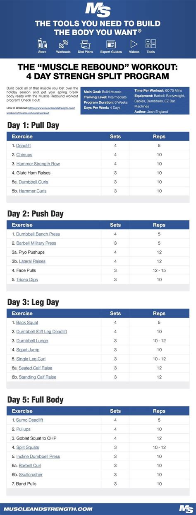Open the Workouts dumbbell icon
Viewport: 196px width, 515px height.
click(63, 44)
